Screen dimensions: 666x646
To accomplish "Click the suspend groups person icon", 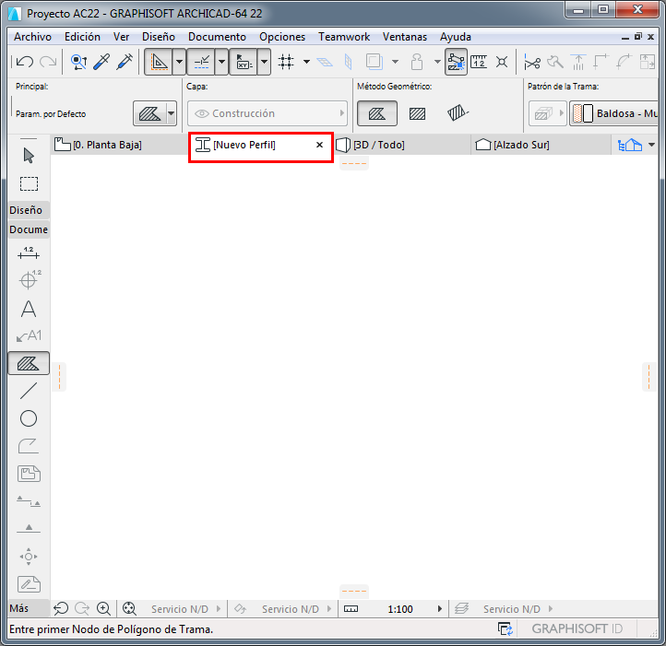I will [x=417, y=62].
